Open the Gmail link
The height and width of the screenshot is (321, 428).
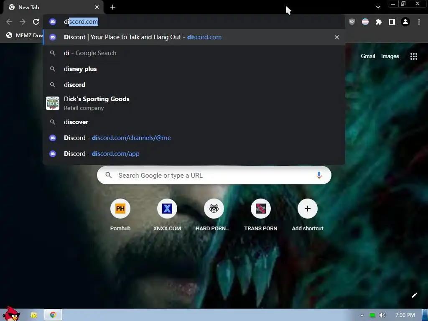(368, 56)
